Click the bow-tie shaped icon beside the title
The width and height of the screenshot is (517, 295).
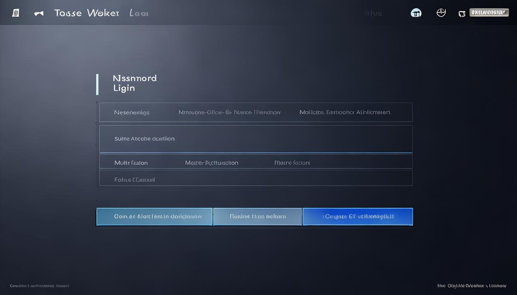(38, 13)
